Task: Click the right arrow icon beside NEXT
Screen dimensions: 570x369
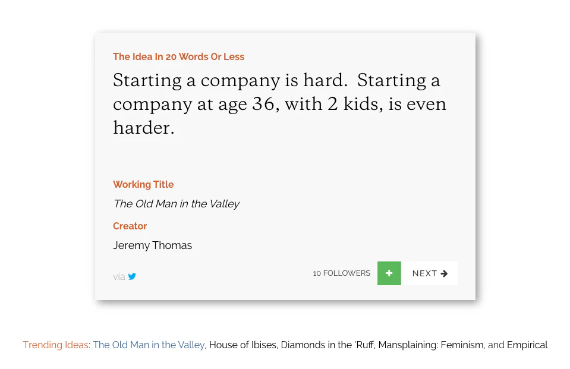Action: [x=444, y=273]
